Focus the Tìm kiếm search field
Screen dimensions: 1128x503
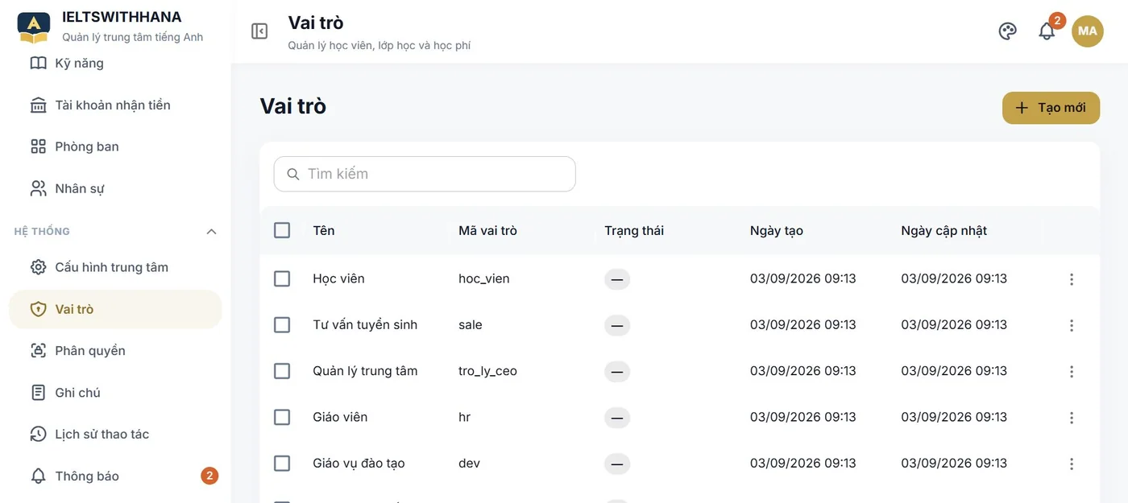click(x=425, y=174)
